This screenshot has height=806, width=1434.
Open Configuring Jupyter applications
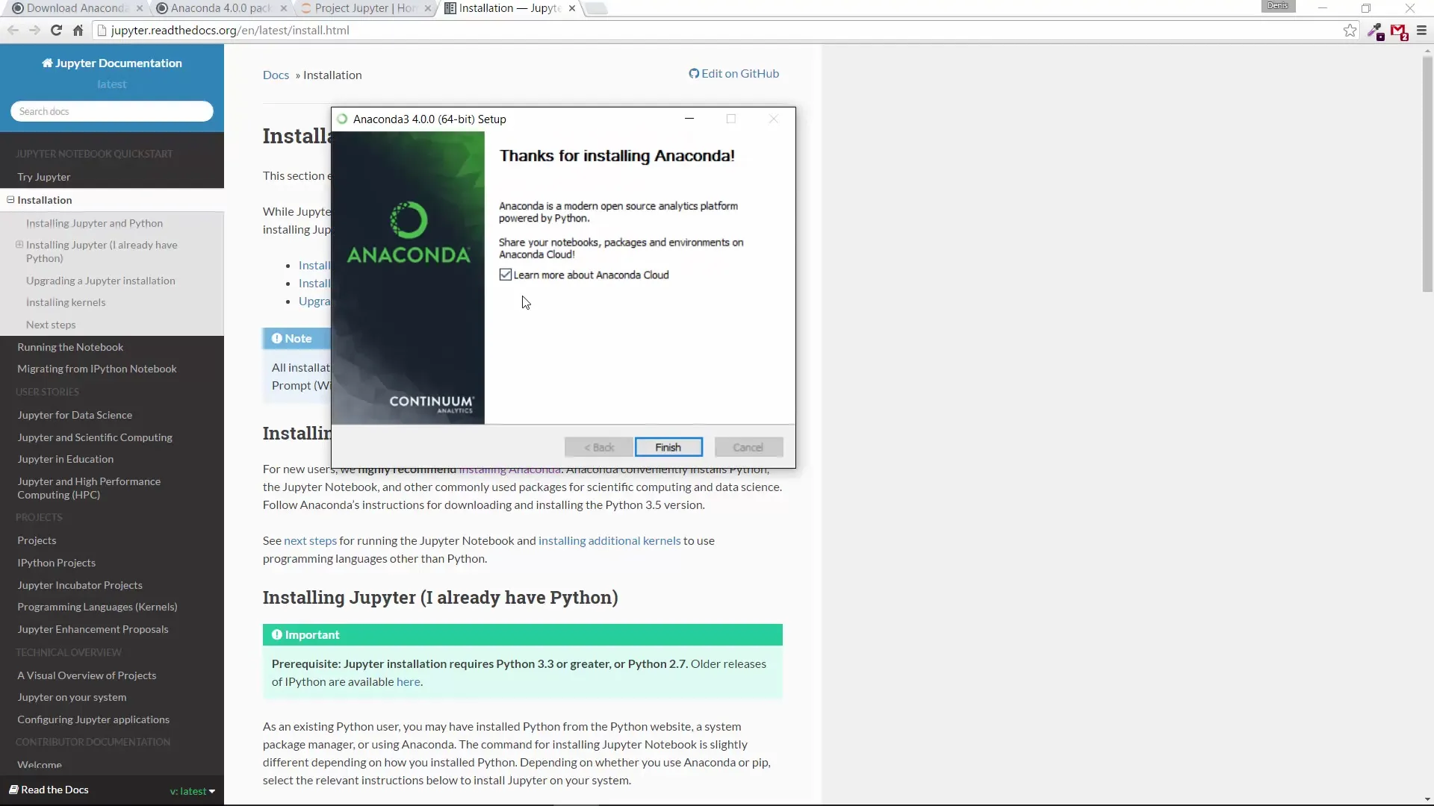pyautogui.click(x=93, y=719)
